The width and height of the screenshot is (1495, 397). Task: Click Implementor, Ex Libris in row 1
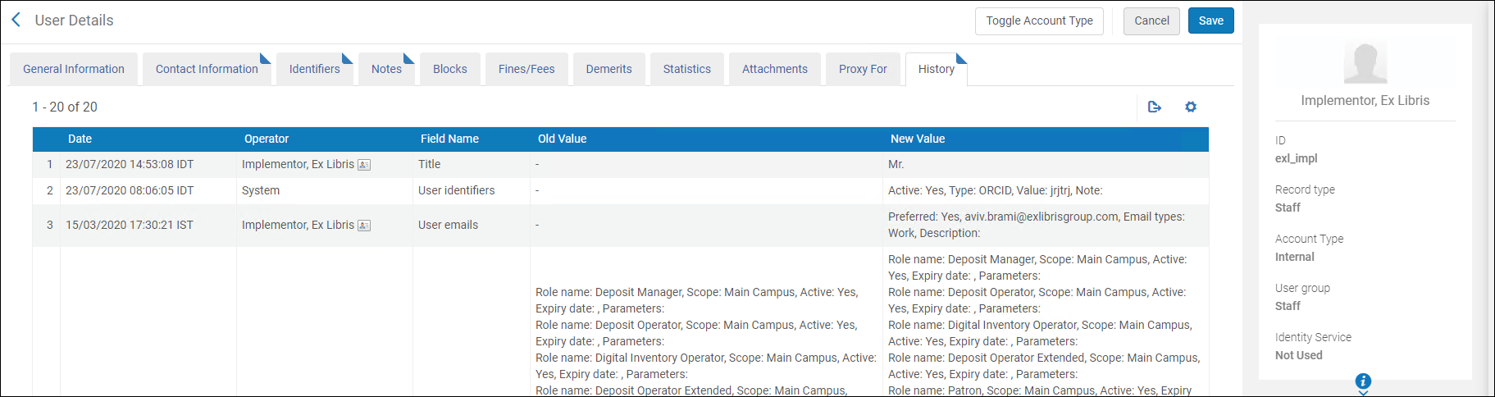point(298,164)
